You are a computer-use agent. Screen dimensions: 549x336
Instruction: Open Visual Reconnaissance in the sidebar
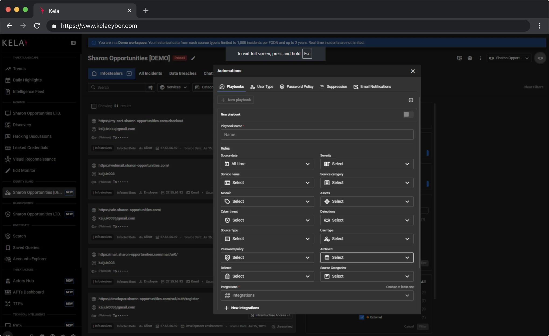[x=34, y=159]
